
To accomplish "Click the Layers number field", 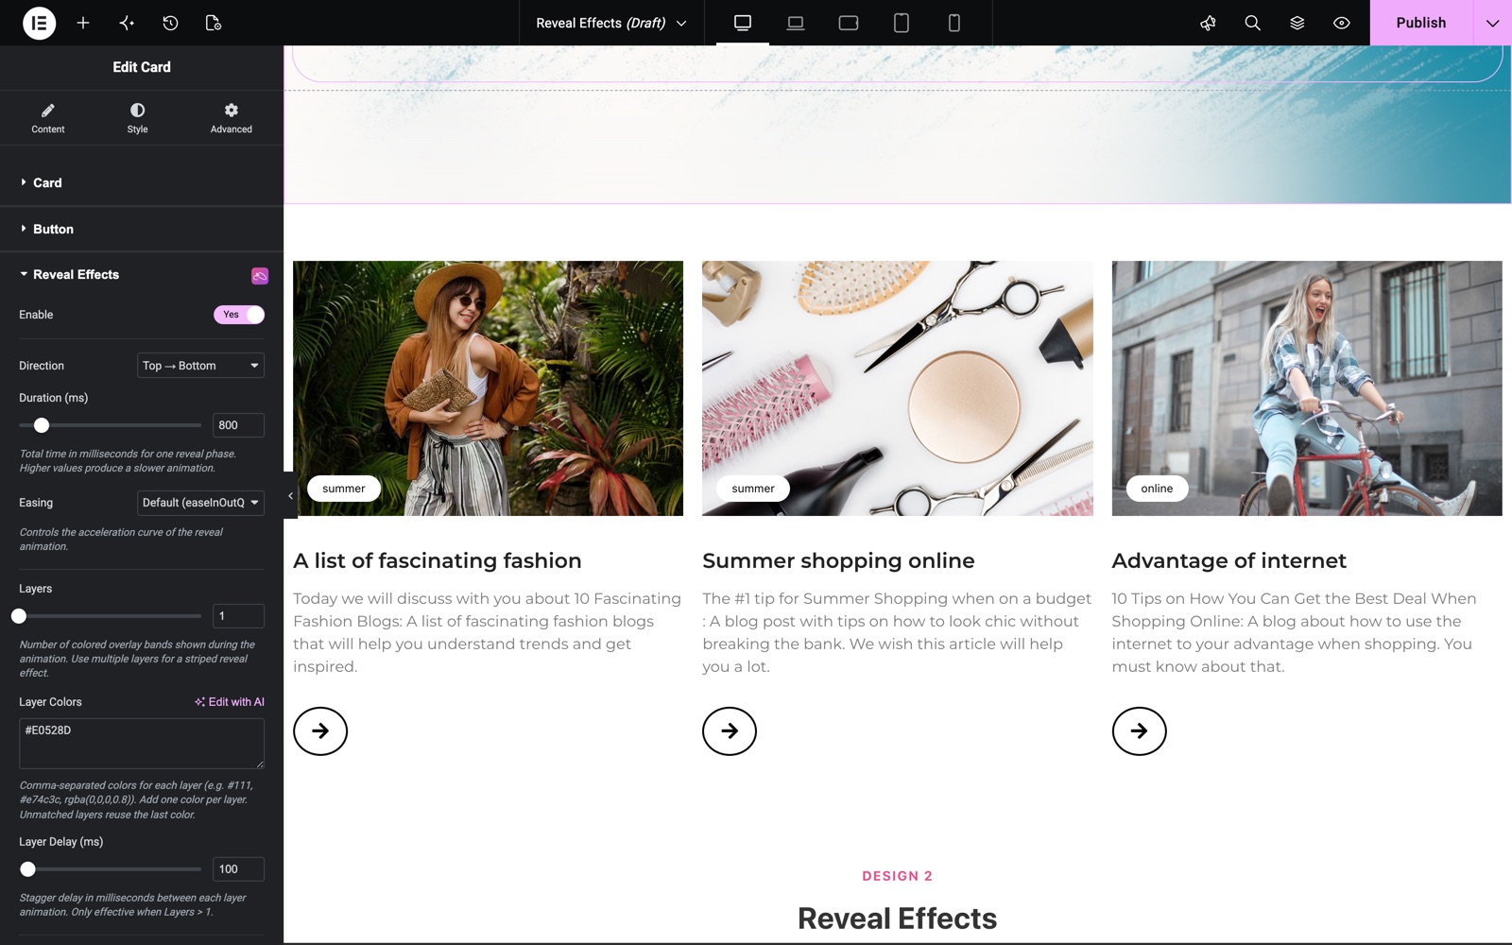I will tap(238, 616).
